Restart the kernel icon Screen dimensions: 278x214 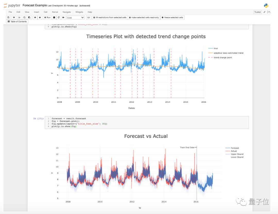point(59,18)
